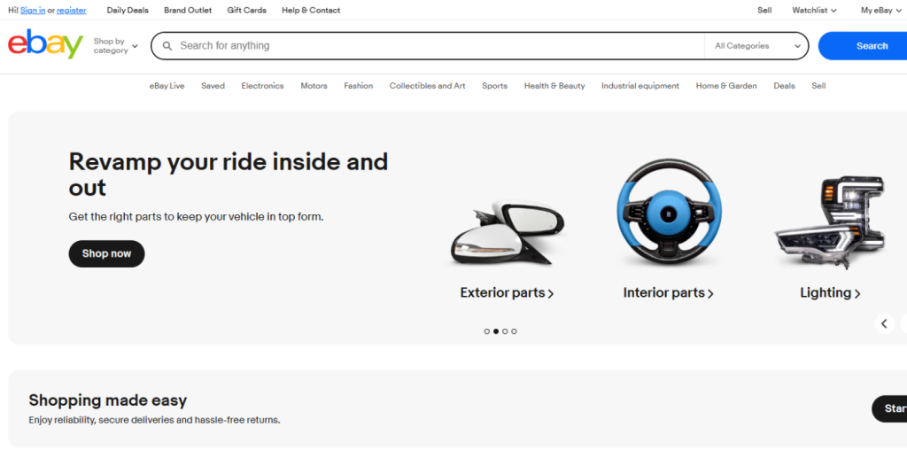This screenshot has width=907, height=458.
Task: Select the fourth carousel dot indicator
Action: (514, 331)
